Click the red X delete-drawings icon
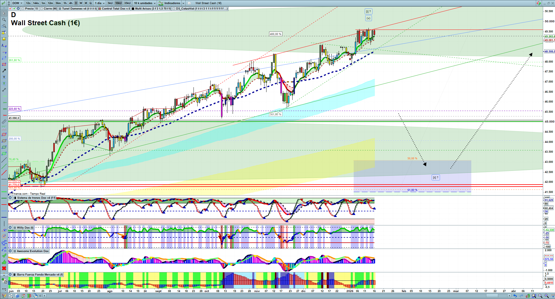This screenshot has height=299, width=555. (4, 268)
